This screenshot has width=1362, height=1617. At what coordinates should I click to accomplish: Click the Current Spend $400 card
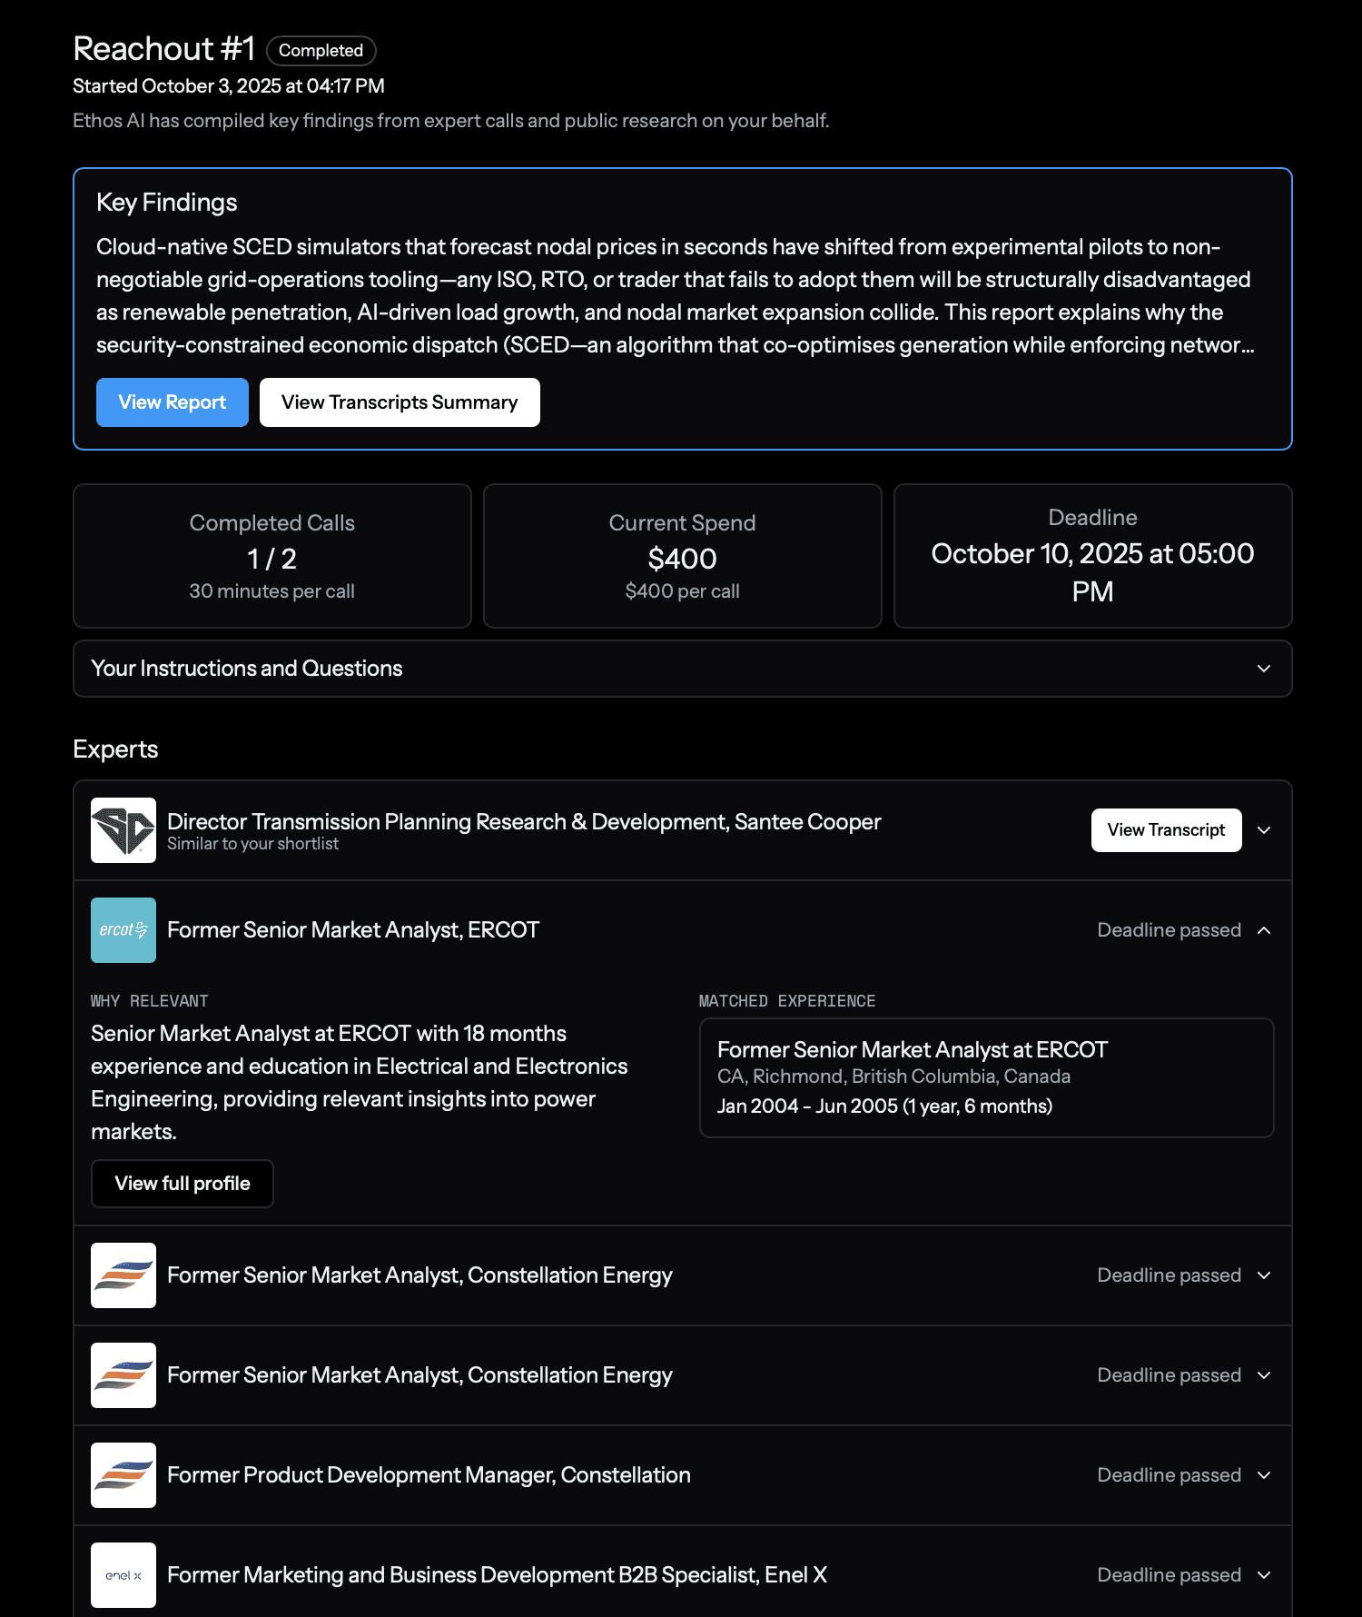pyautogui.click(x=683, y=556)
